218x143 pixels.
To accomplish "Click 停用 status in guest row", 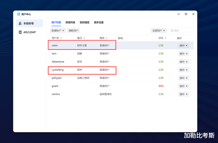I will tap(161, 86).
